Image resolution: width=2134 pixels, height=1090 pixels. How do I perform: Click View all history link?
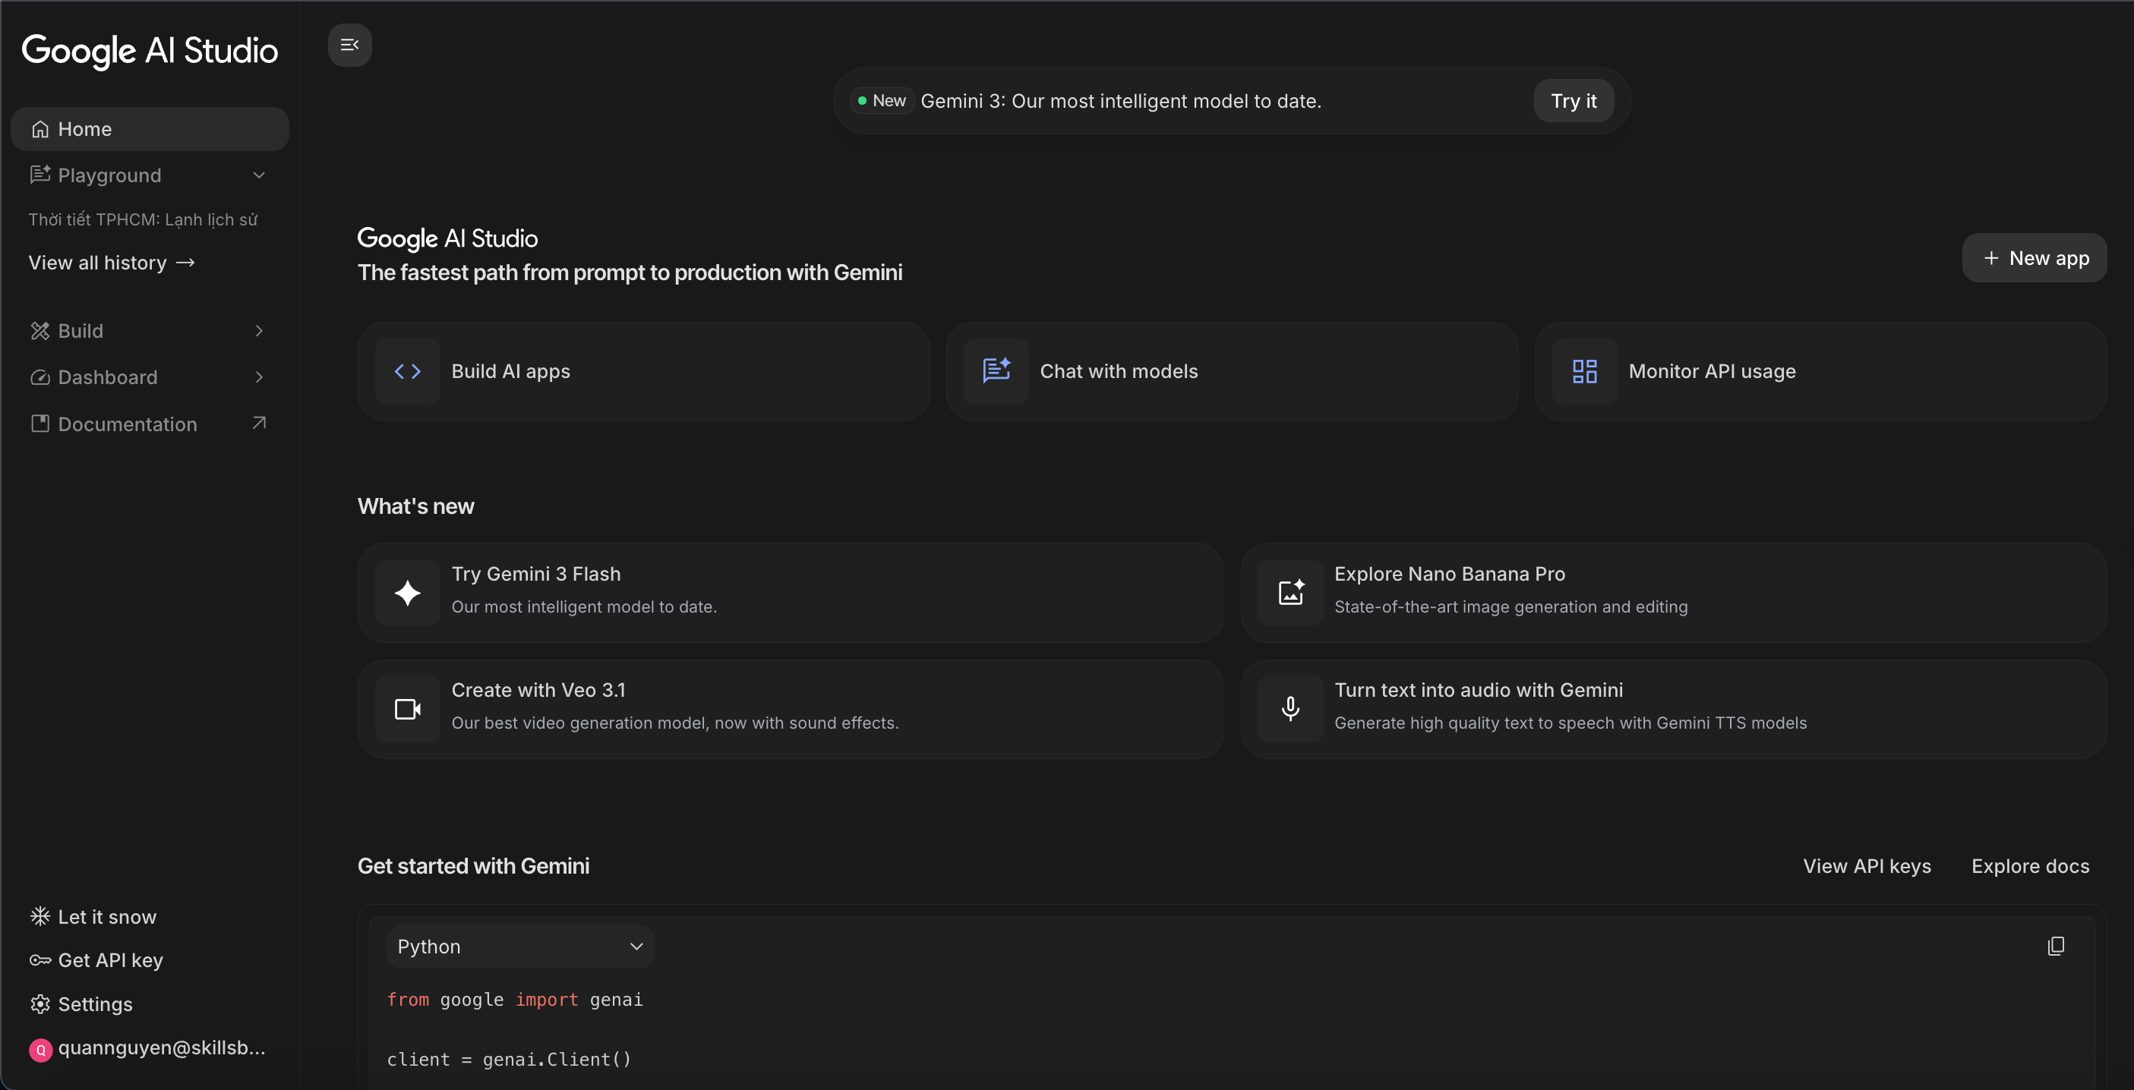112,263
